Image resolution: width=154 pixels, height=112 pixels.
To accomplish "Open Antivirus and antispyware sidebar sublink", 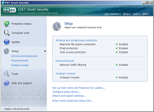I will 24,56.
